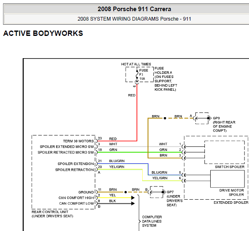Screen dimensions: 249x231
Task: Click the "DRIVE MOTOR SPOILER" label
Action: (x=232, y=193)
